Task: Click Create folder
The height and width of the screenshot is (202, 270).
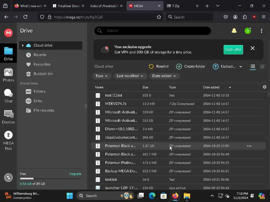Action: [191, 67]
